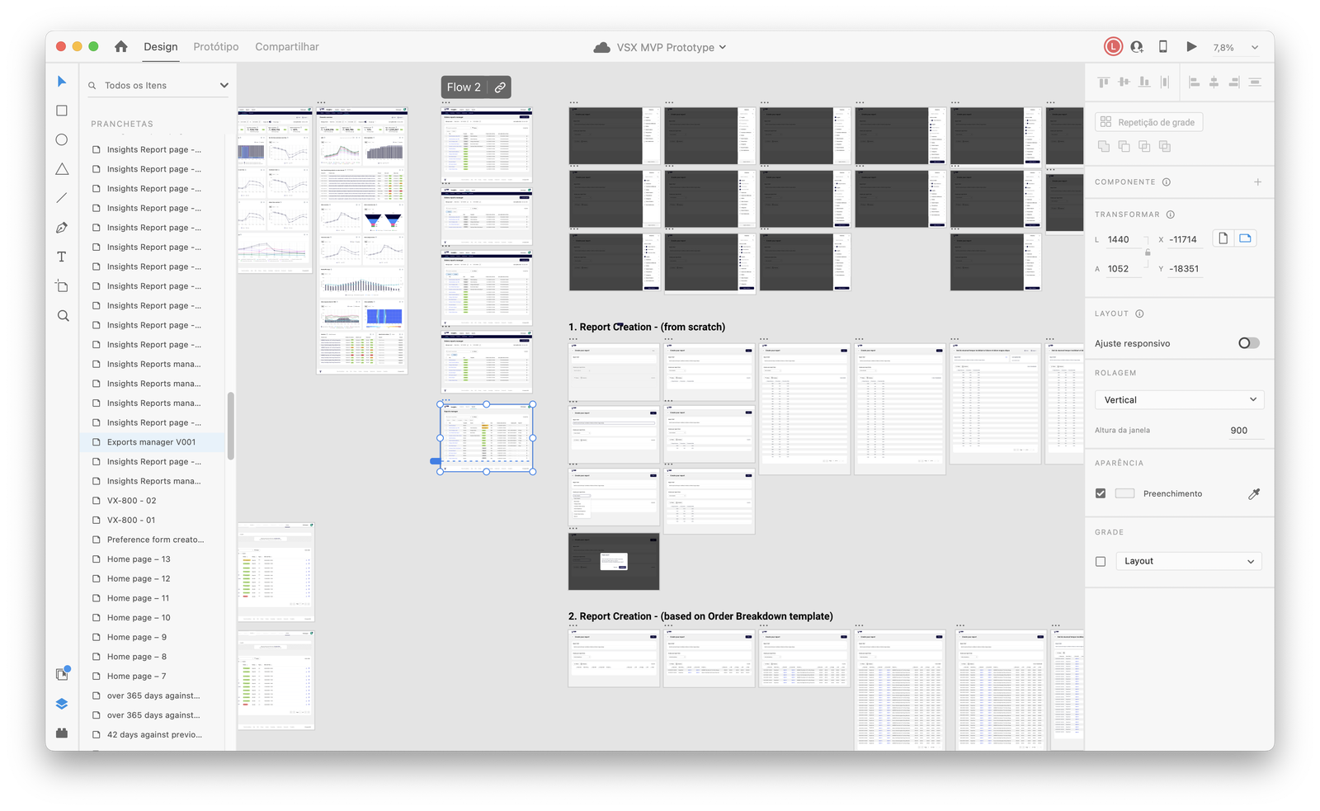Select the Rectangle tool
This screenshot has width=1320, height=811.
pyautogui.click(x=62, y=111)
